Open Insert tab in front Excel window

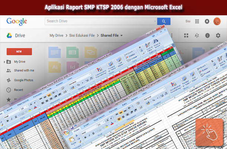coord(86,125)
